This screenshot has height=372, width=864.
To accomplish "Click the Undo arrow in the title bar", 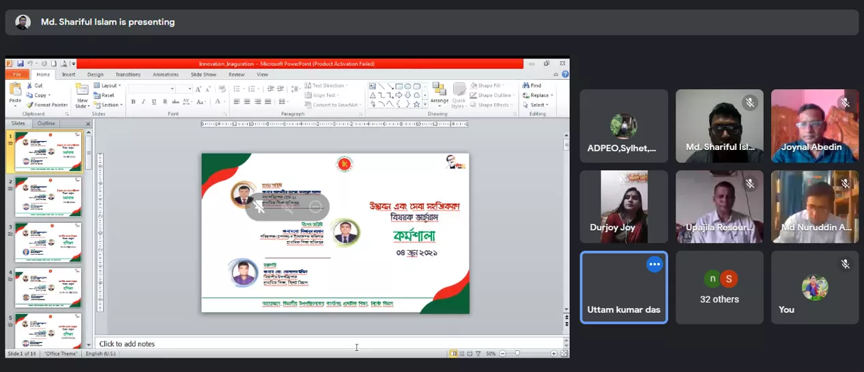I will 29,63.
